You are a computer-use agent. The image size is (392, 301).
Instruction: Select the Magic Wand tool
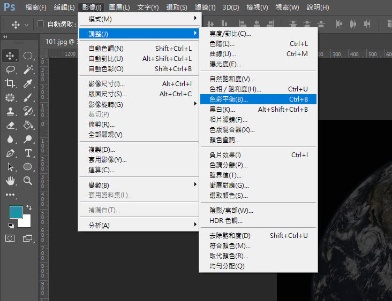[x=28, y=70]
